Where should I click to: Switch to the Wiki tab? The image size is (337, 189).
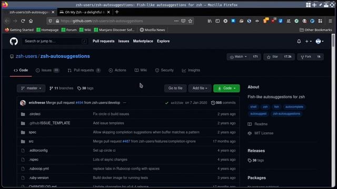141,70
